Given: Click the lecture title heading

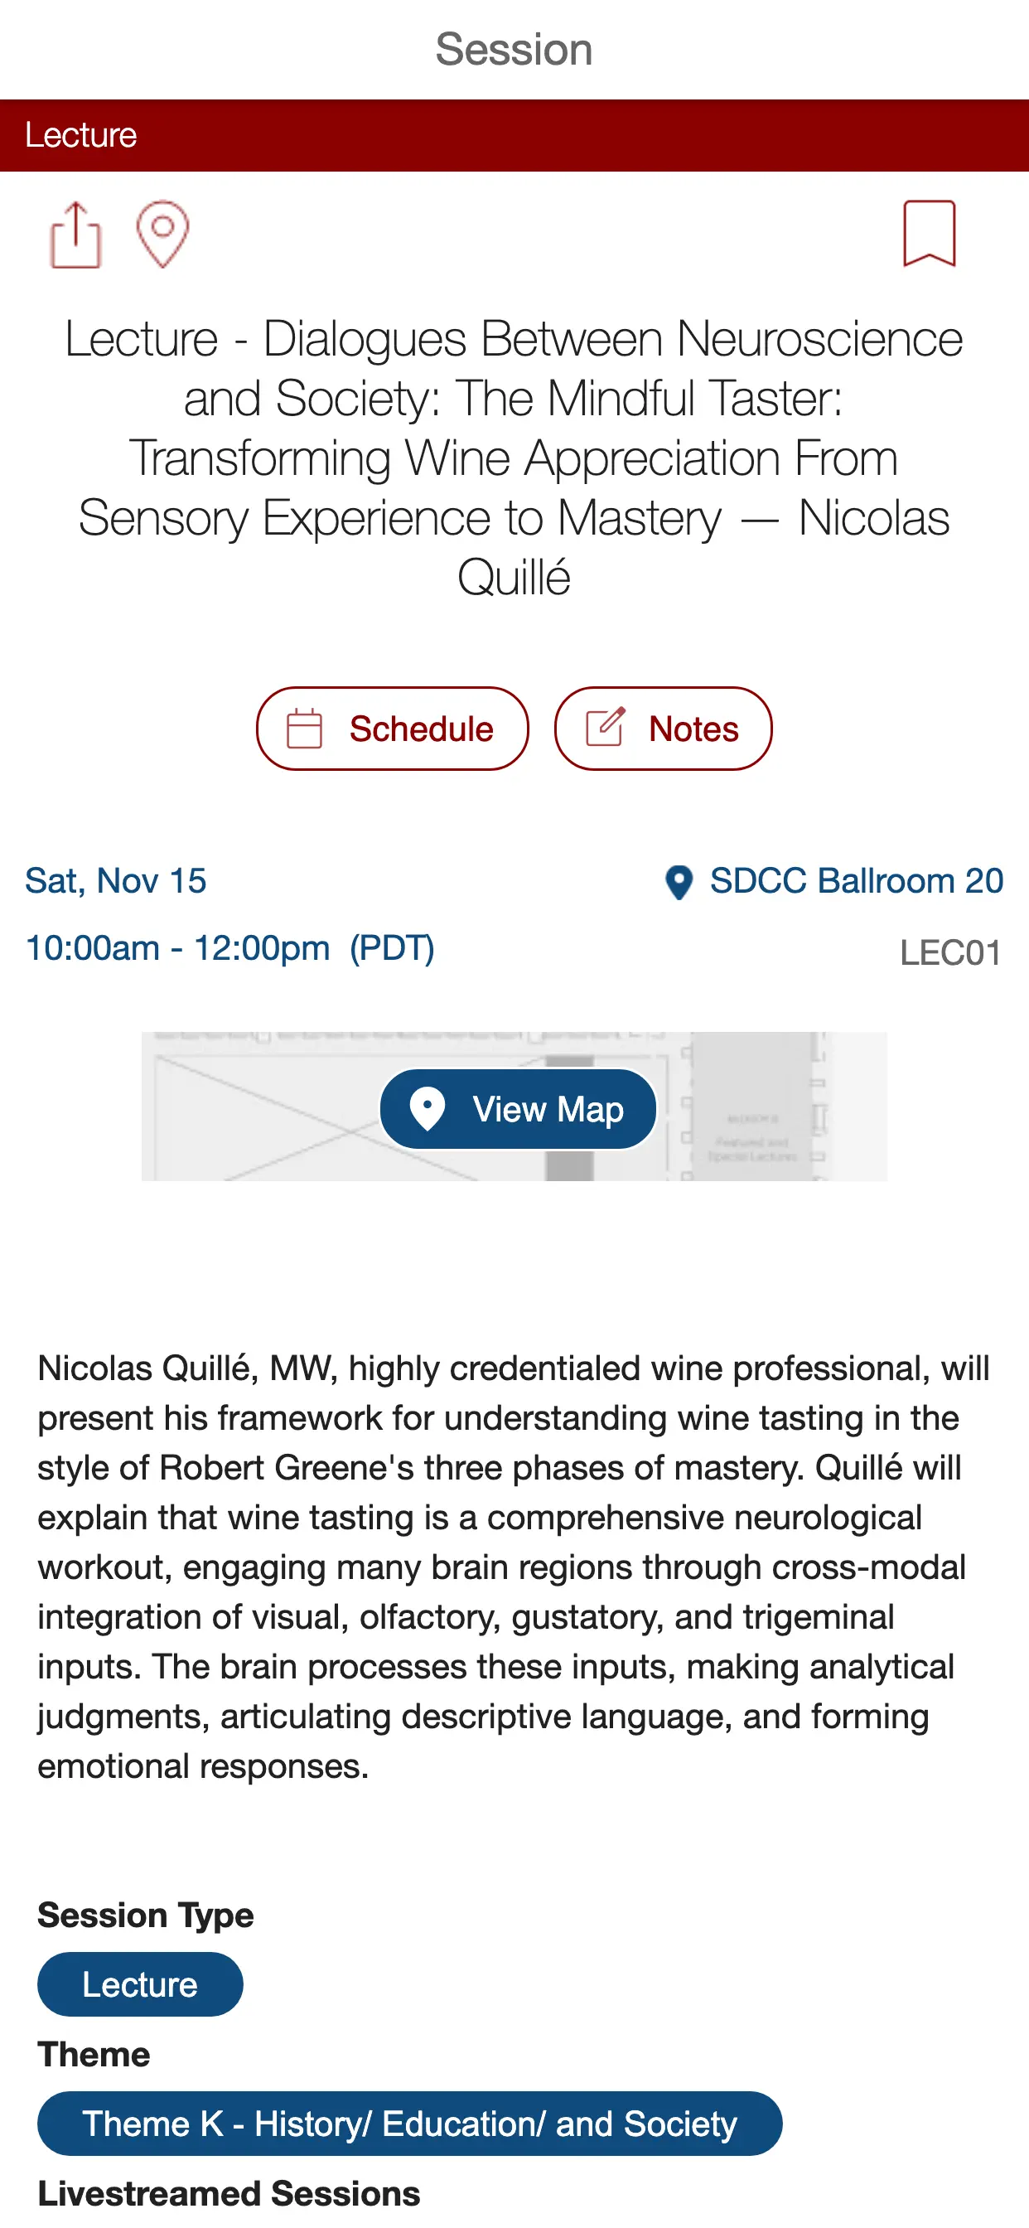Looking at the screenshot, I should click(514, 458).
